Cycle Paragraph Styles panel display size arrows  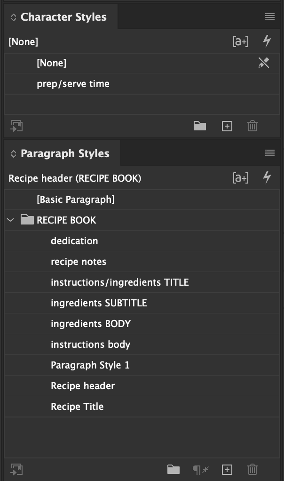[x=13, y=154]
